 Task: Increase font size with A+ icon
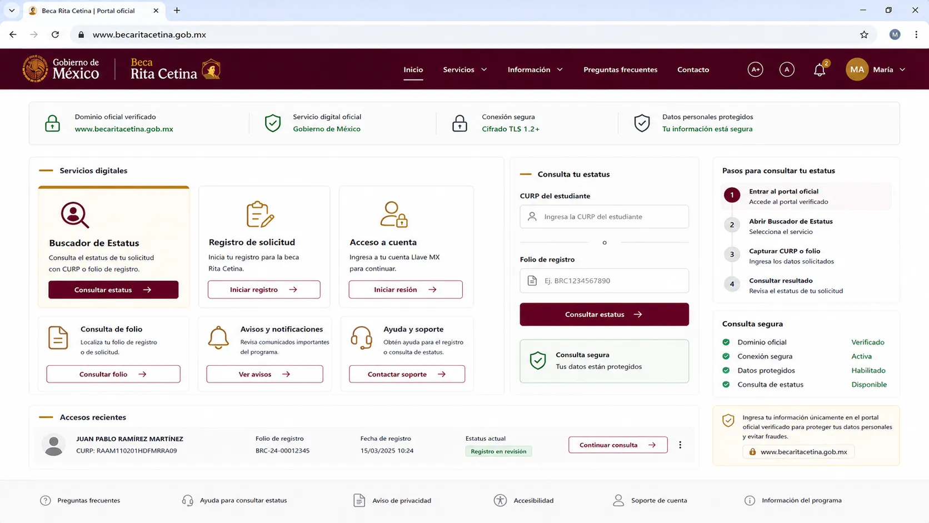[x=755, y=69]
